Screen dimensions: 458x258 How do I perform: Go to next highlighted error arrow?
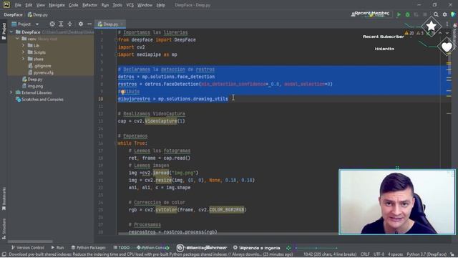tap(447, 33)
